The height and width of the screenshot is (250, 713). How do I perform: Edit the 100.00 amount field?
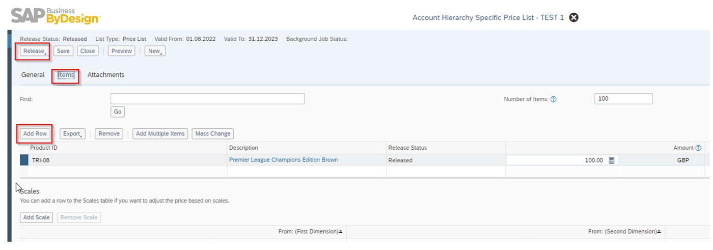556,160
